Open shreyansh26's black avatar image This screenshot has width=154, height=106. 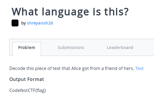(15, 23)
